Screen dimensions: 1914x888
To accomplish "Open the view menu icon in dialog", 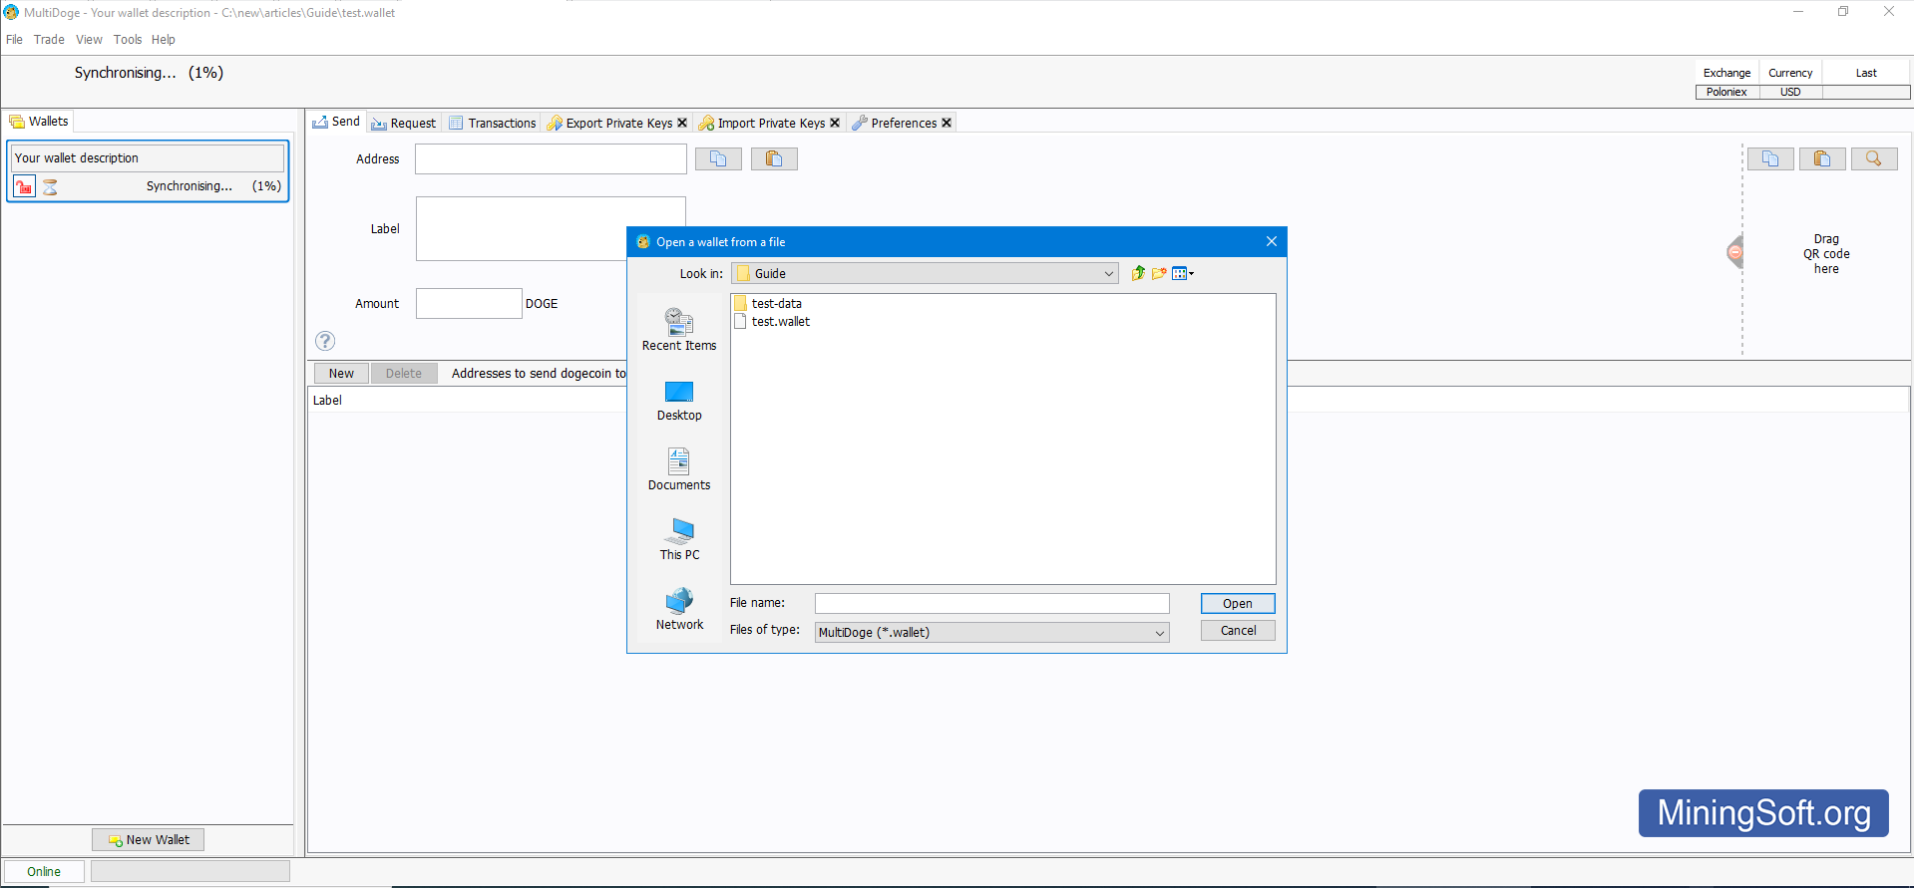I will 1183,273.
